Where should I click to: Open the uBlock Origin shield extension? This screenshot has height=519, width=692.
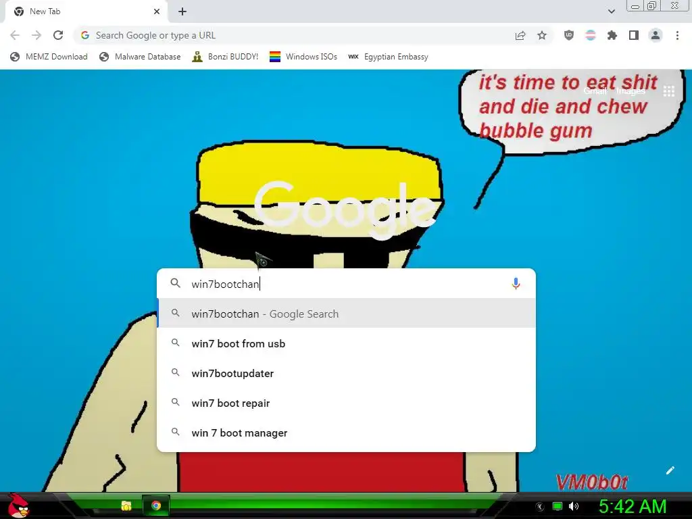click(x=569, y=35)
